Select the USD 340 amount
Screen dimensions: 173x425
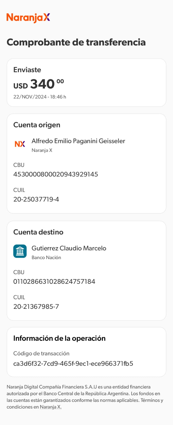pyautogui.click(x=39, y=84)
